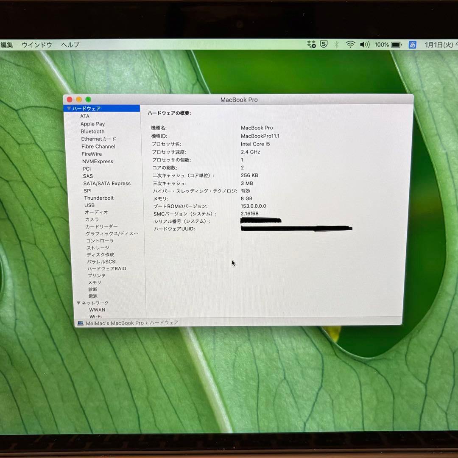
Task: Open the あ input source icon
Action: 412,45
